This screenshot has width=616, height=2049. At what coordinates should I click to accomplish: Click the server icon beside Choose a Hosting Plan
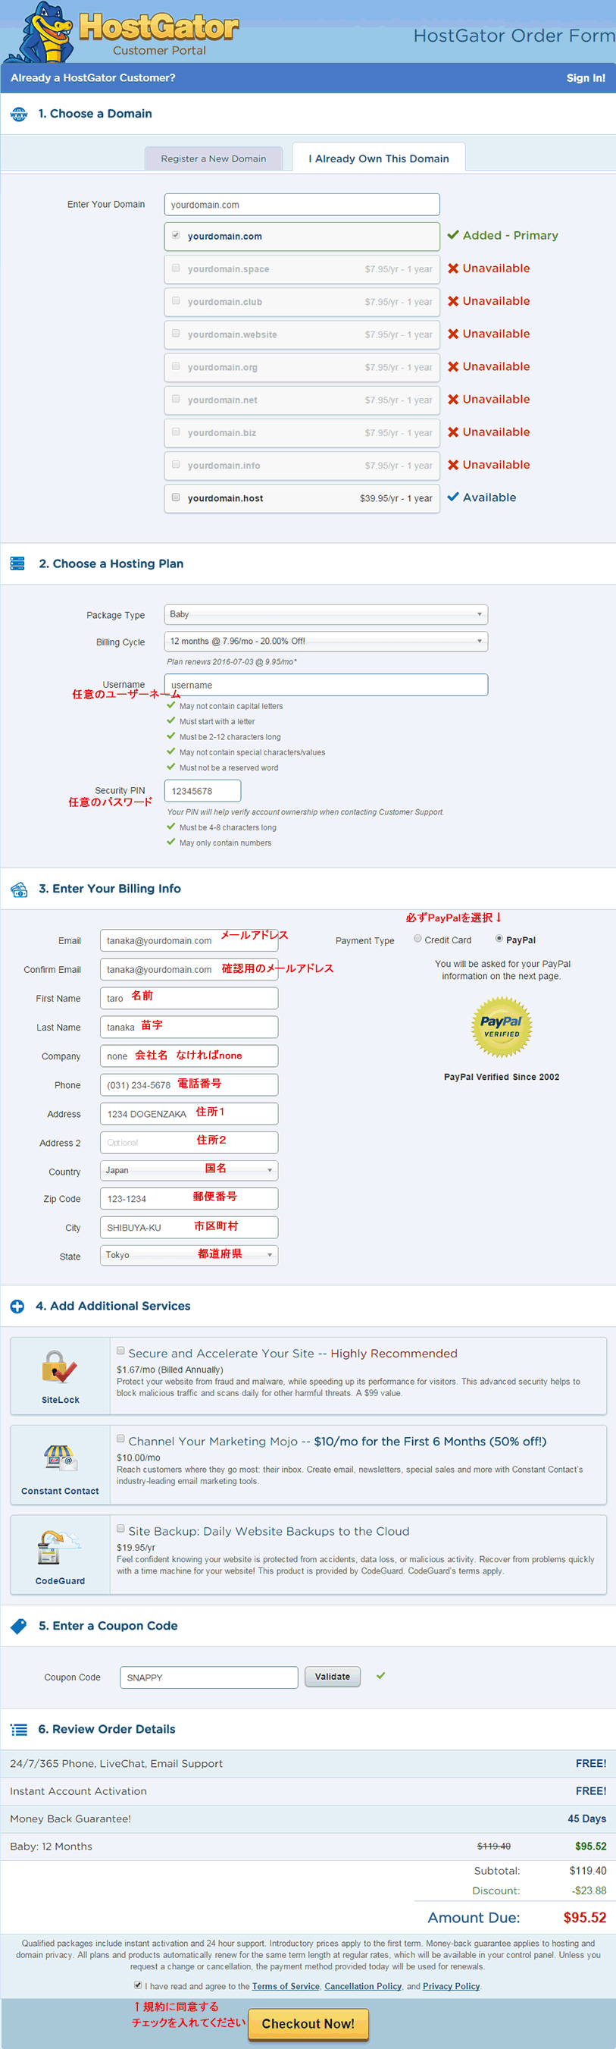tap(17, 564)
